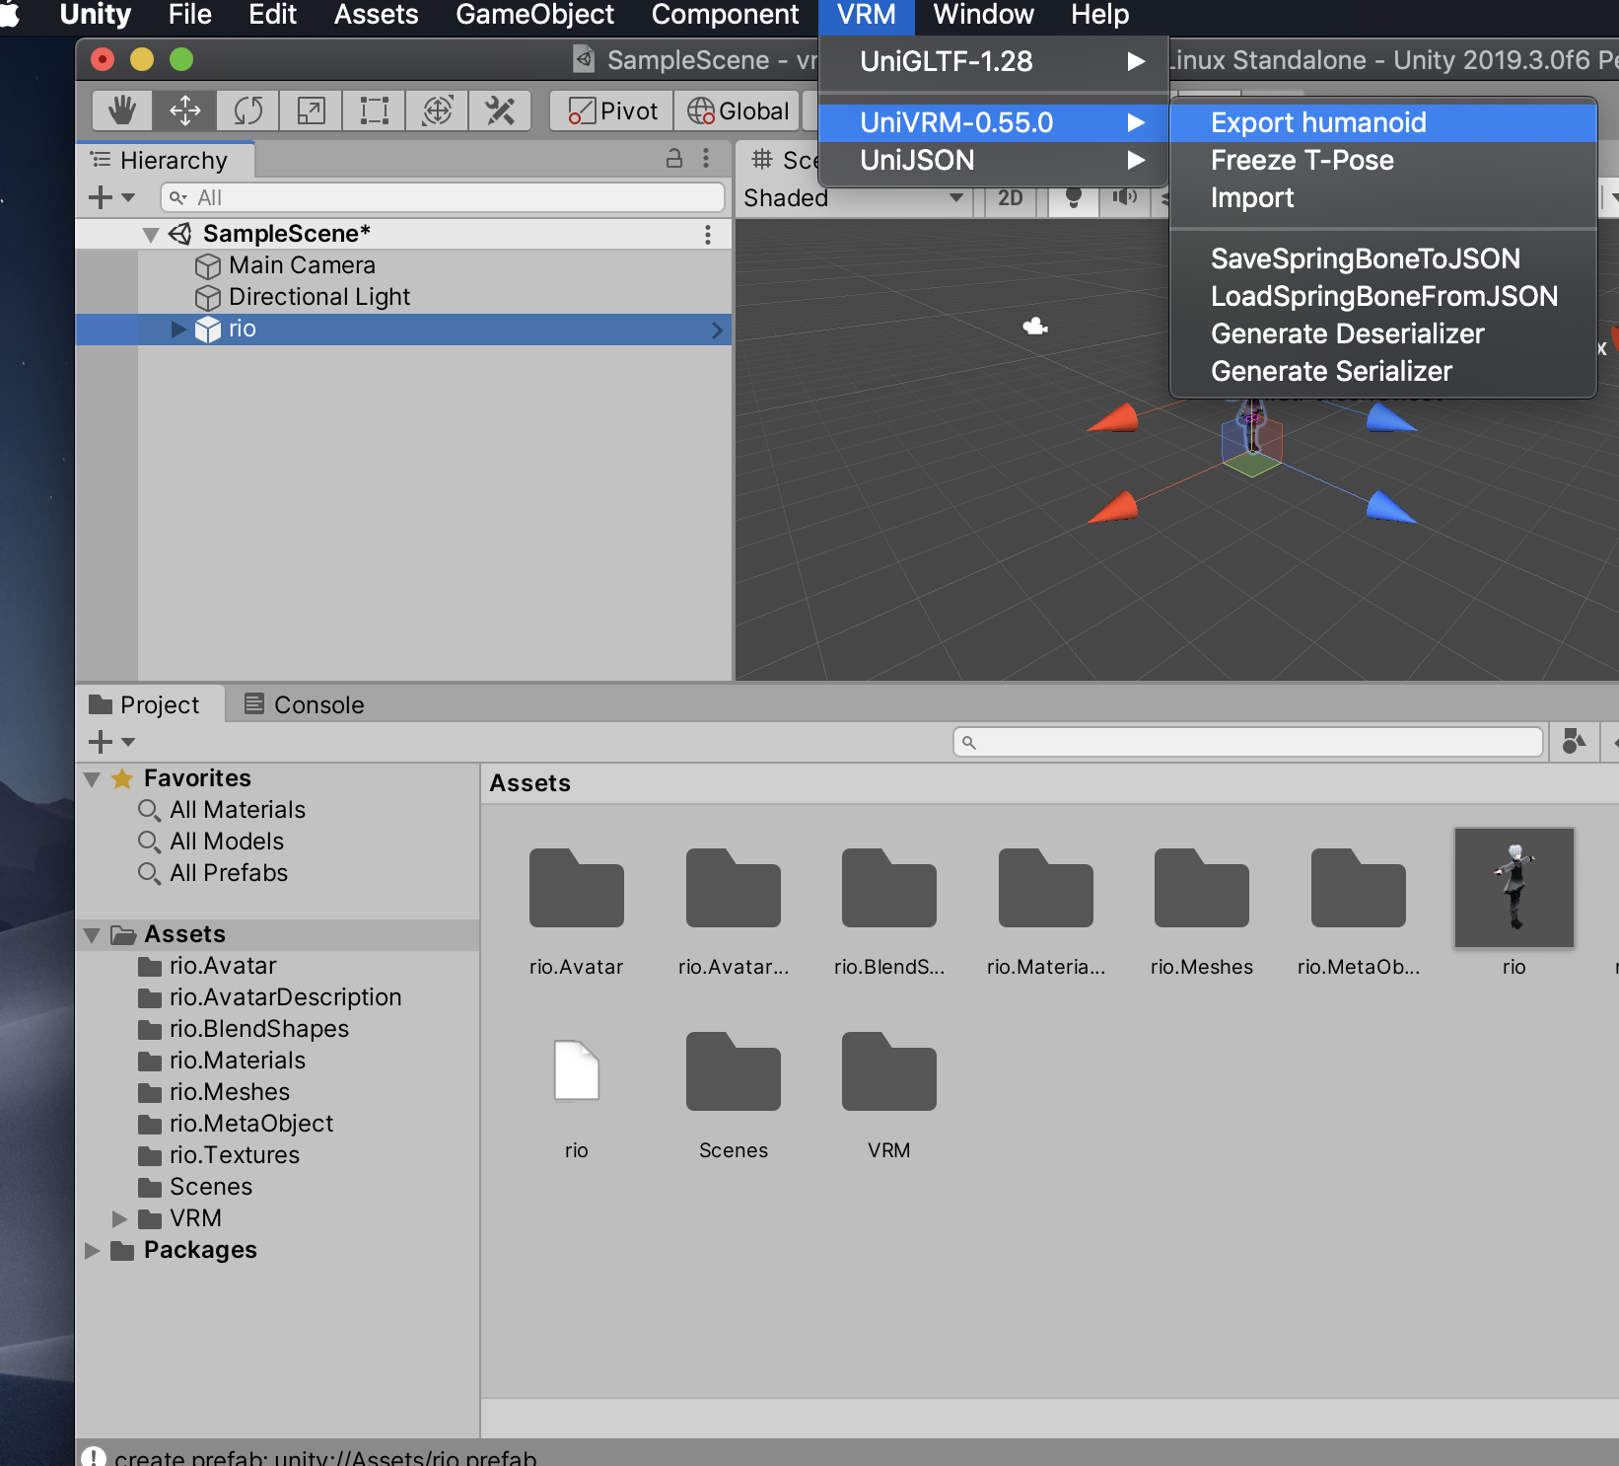The width and height of the screenshot is (1619, 1466).
Task: Choose Import in UniVRM submenu
Action: 1382,197
